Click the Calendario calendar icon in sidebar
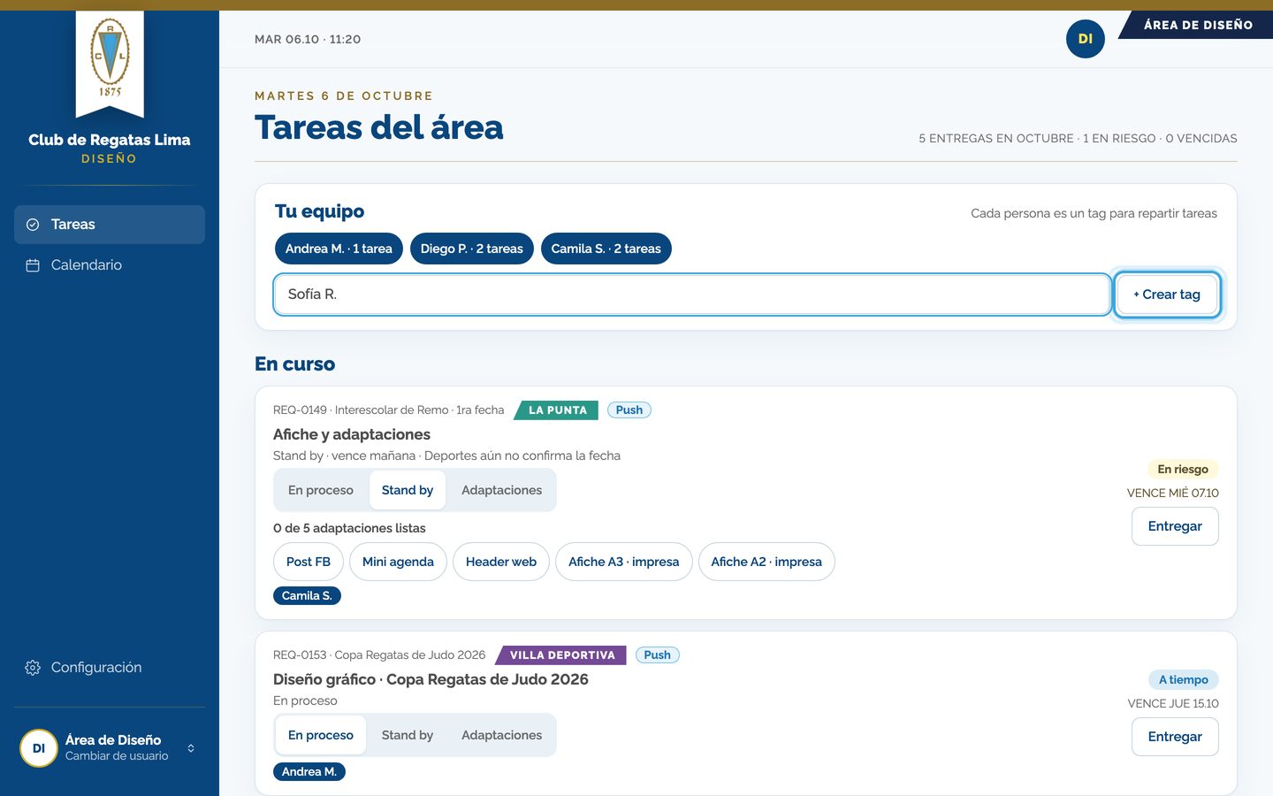 pyautogui.click(x=33, y=265)
